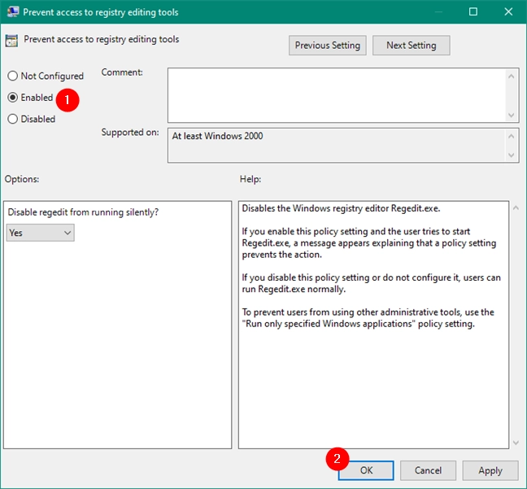Select the Enabled radio button

click(x=13, y=98)
